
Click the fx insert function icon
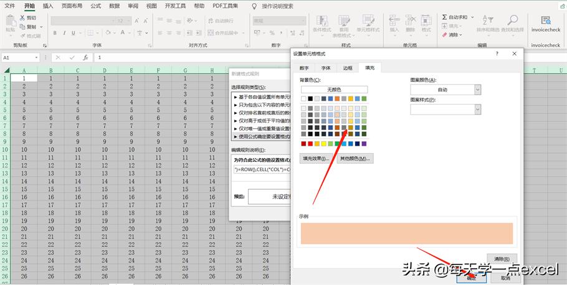click(85, 57)
